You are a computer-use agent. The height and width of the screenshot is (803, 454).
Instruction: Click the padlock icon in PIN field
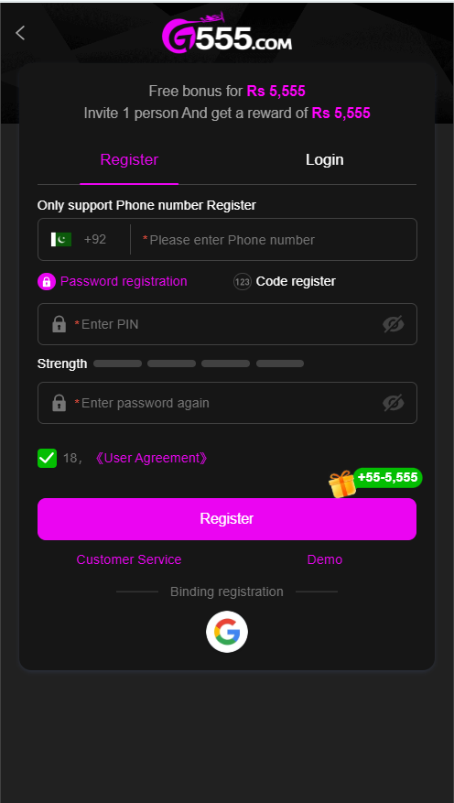(59, 324)
